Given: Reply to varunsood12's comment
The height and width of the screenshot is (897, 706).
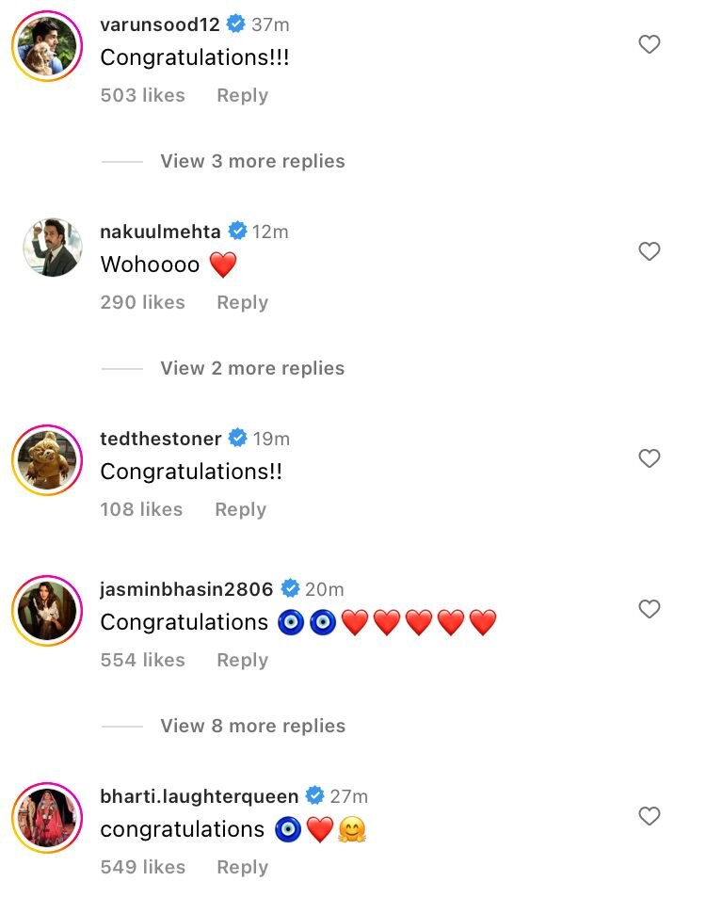Looking at the screenshot, I should [242, 95].
